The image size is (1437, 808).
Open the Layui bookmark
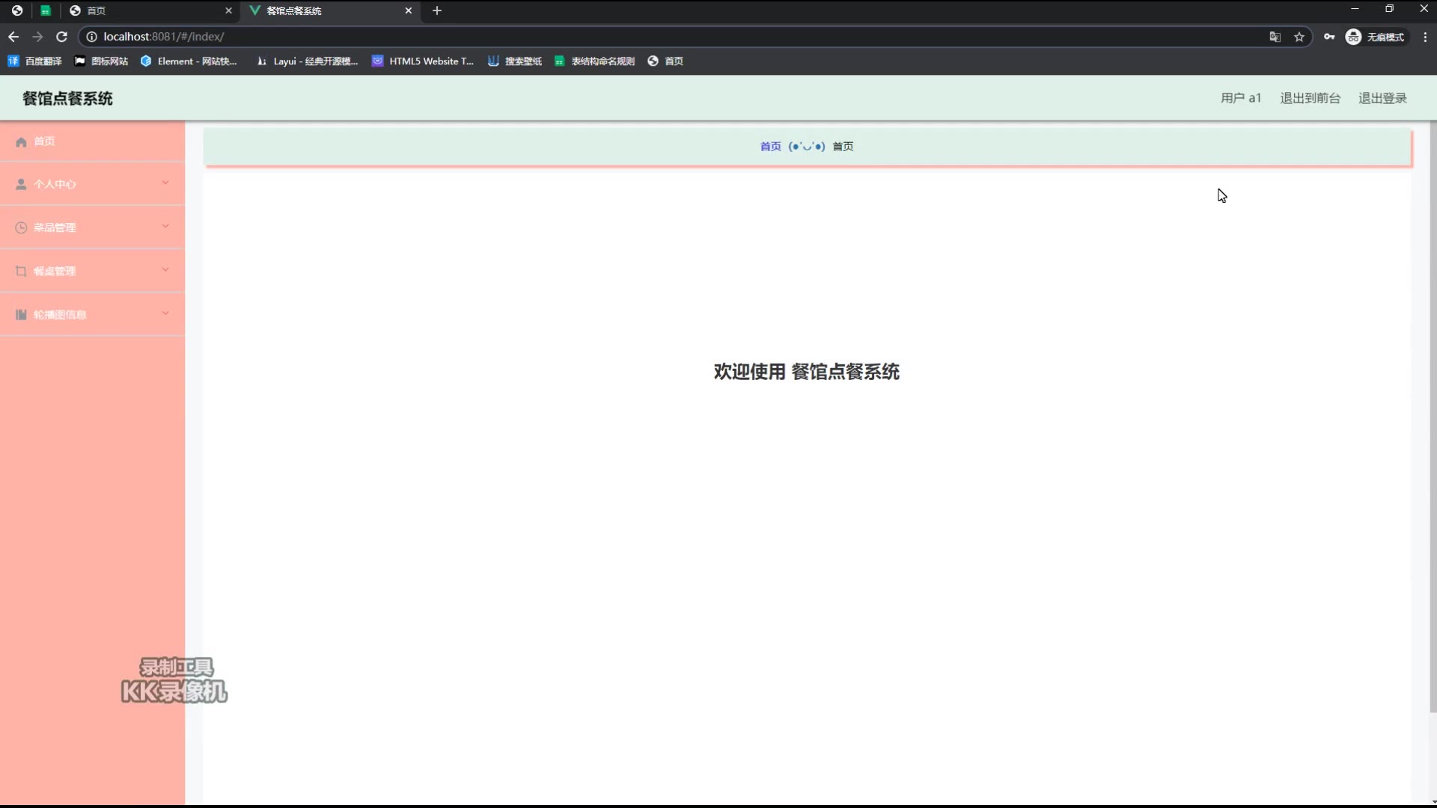pyautogui.click(x=307, y=61)
